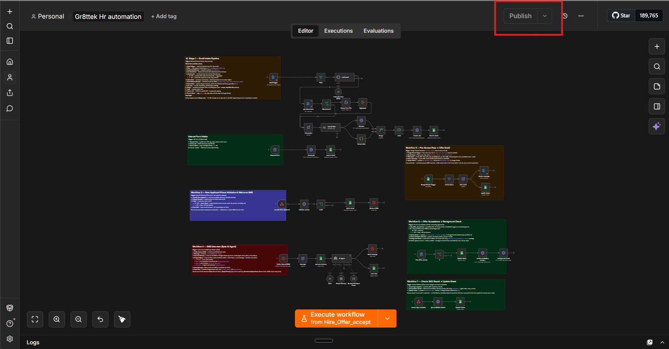Select the Limit node
The image size is (669, 349).
pos(399,130)
